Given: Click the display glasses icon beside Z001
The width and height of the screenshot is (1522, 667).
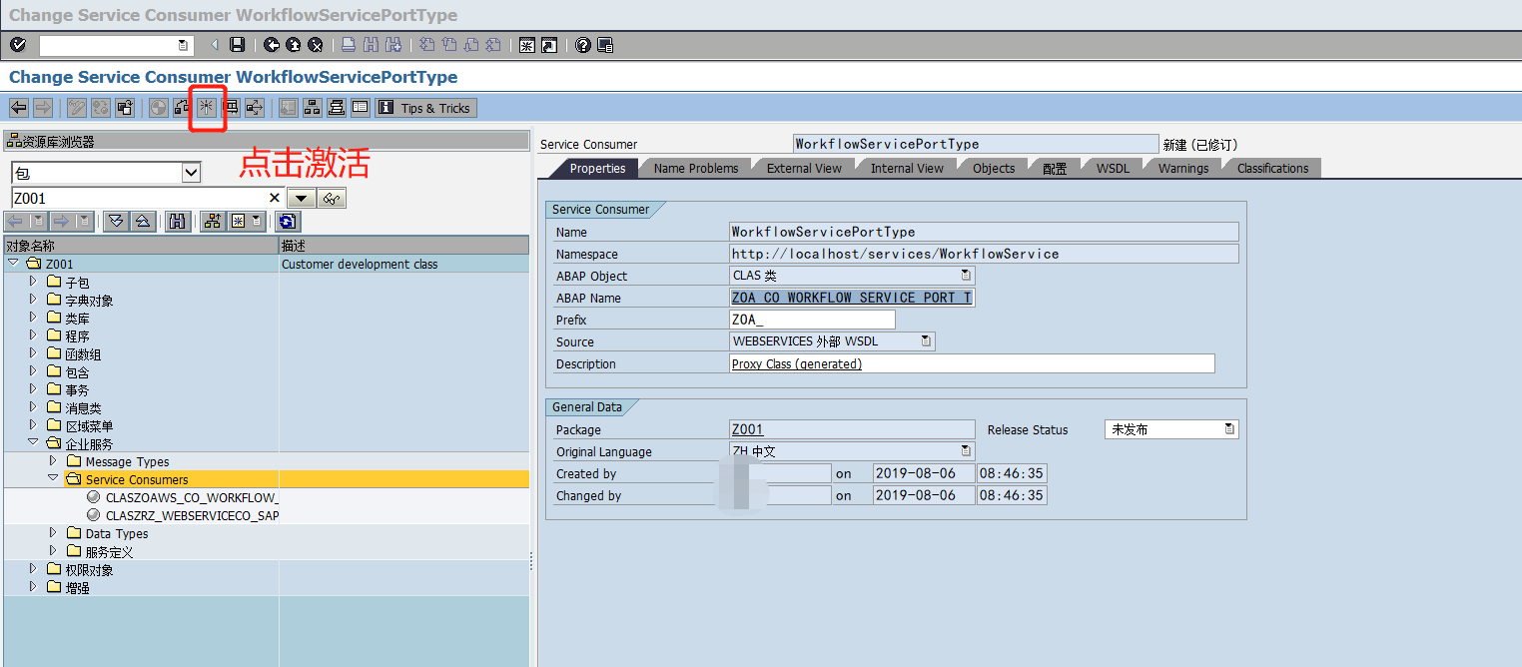Looking at the screenshot, I should pos(332,198).
